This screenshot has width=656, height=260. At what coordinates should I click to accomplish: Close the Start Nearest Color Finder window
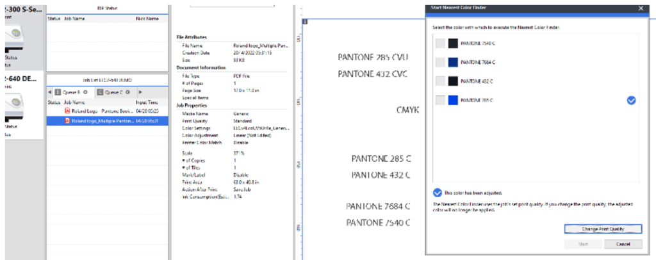(640, 8)
